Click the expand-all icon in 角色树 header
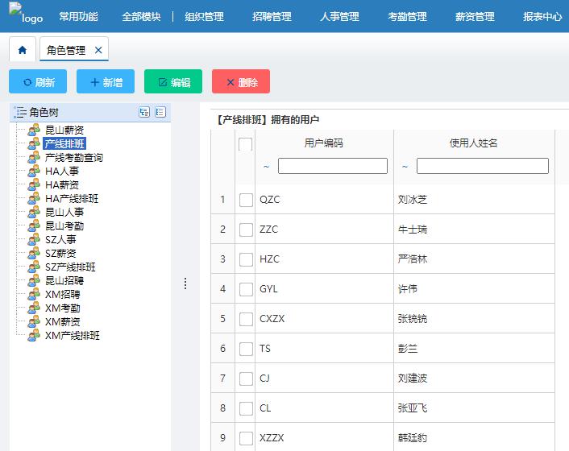The width and height of the screenshot is (569, 451). click(x=144, y=113)
